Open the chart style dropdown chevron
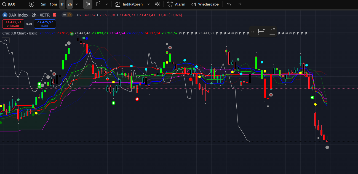This screenshot has height=174, width=358. 107,4
